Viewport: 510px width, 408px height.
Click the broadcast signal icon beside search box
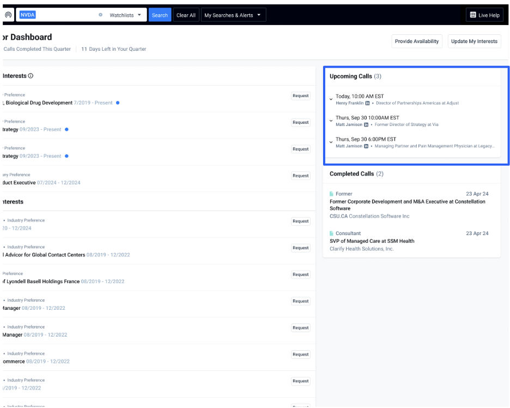point(8,15)
